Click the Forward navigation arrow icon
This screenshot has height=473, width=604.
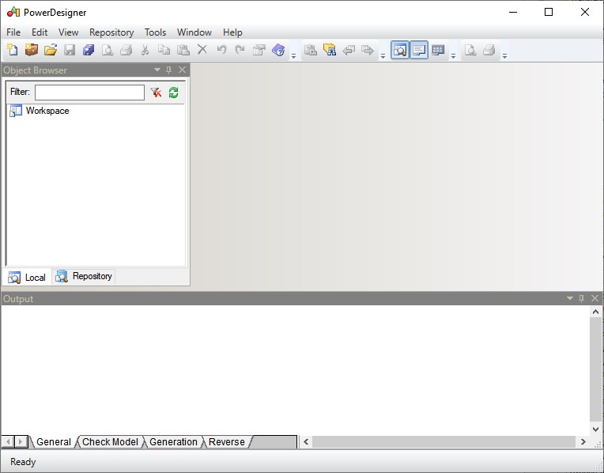(x=368, y=50)
